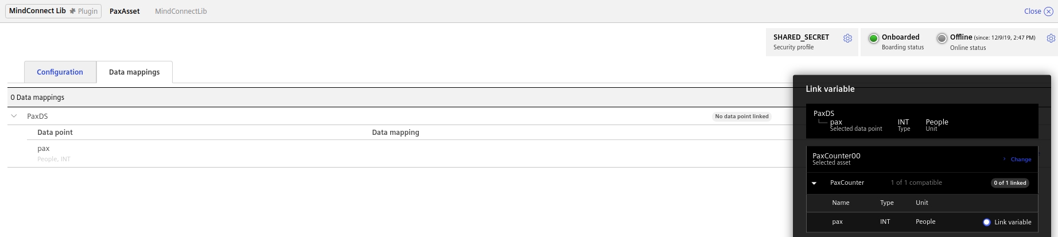The width and height of the screenshot is (1058, 237).
Task: Open the online status gear settings
Action: point(1051,38)
